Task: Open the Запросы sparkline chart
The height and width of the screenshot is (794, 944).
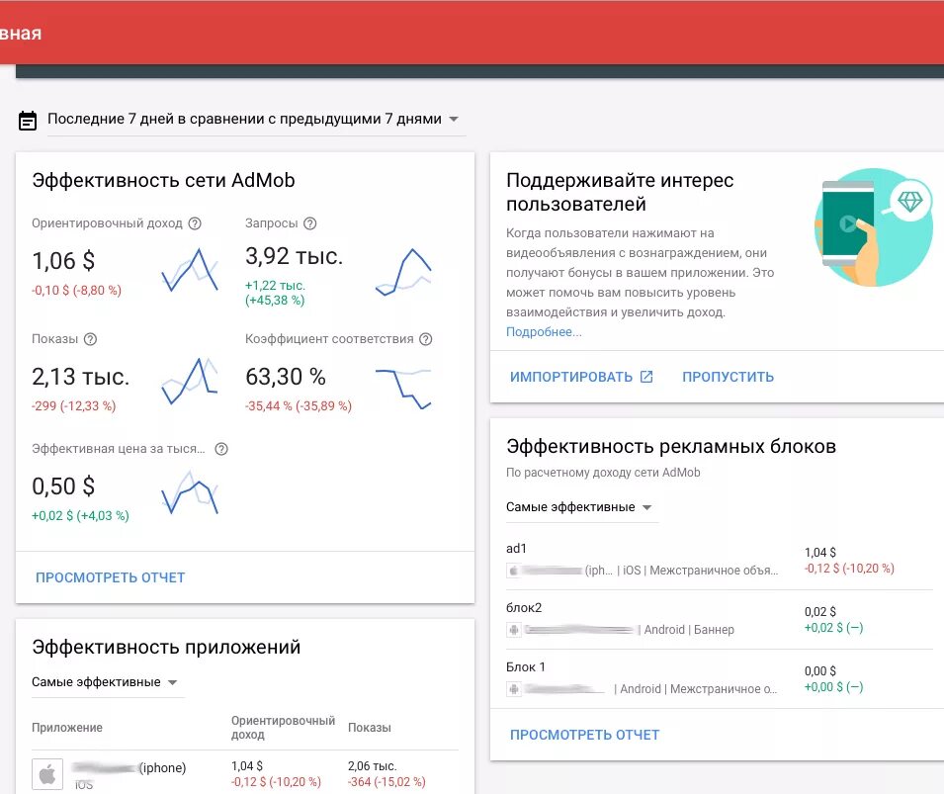Action: click(x=403, y=272)
